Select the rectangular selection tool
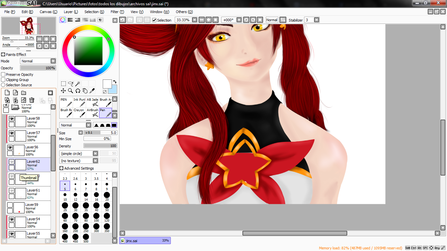The height and width of the screenshot is (251, 447). [x=63, y=84]
